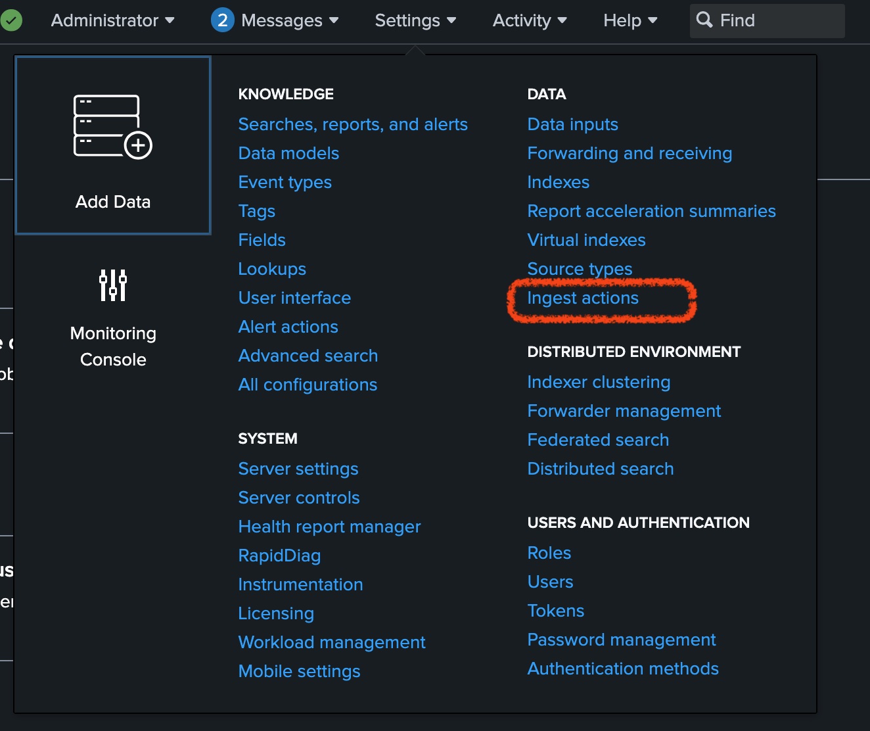Go to Licensing settings
Image resolution: width=870 pixels, height=731 pixels.
[276, 614]
